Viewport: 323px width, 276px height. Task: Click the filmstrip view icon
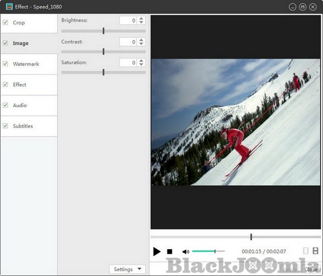(x=315, y=251)
